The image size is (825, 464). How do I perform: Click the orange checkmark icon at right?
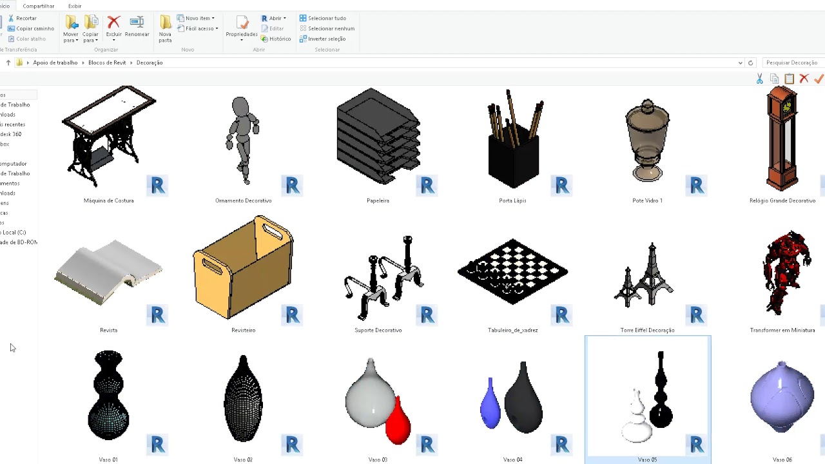pyautogui.click(x=819, y=79)
